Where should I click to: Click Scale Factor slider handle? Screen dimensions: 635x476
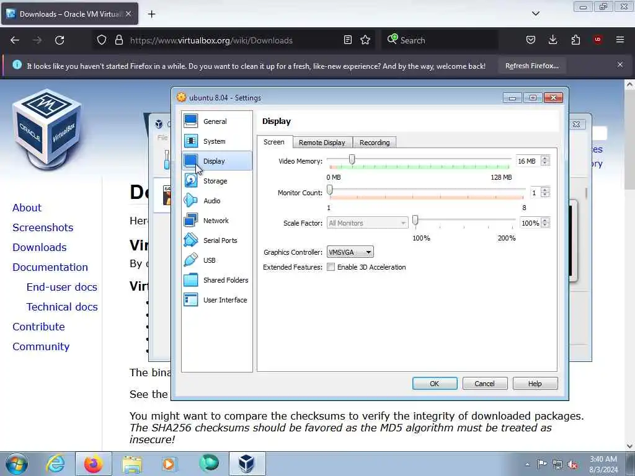click(x=415, y=220)
